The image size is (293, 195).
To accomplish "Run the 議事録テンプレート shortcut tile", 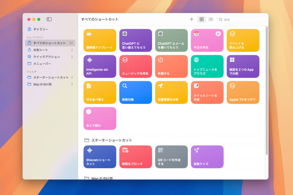I will 100,40.
